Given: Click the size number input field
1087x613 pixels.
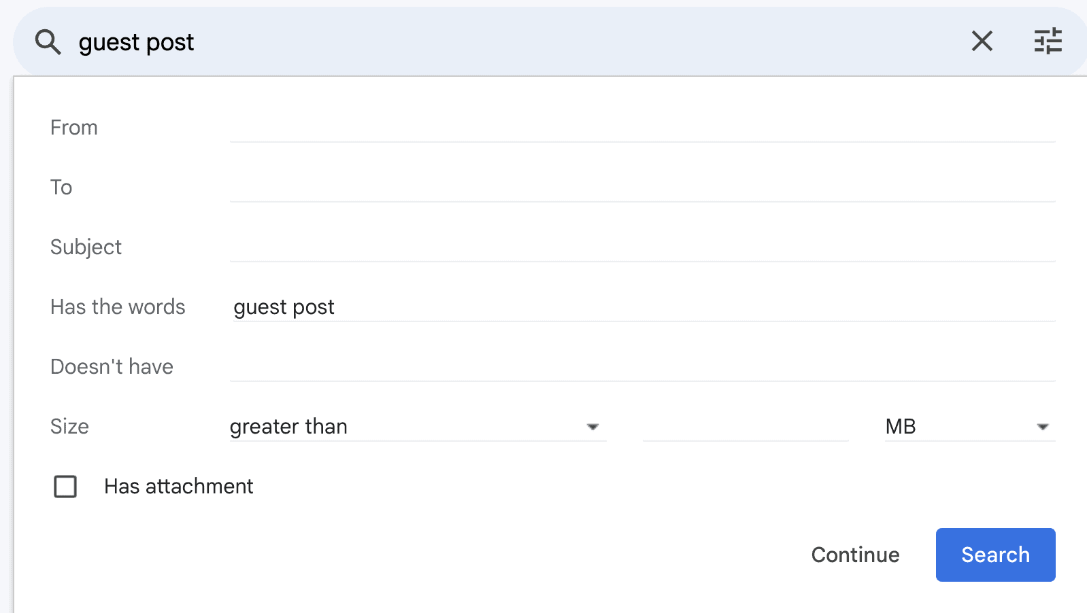Looking at the screenshot, I should [745, 427].
